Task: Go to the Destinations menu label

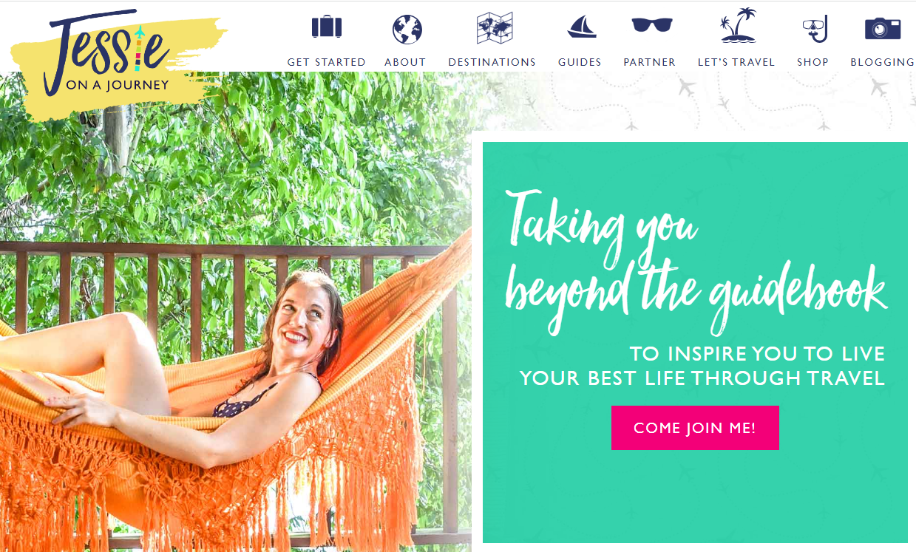Action: (492, 62)
